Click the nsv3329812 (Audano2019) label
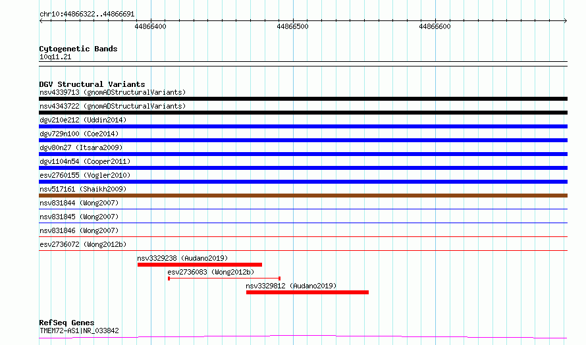The height and width of the screenshot is (345, 586). coord(291,286)
